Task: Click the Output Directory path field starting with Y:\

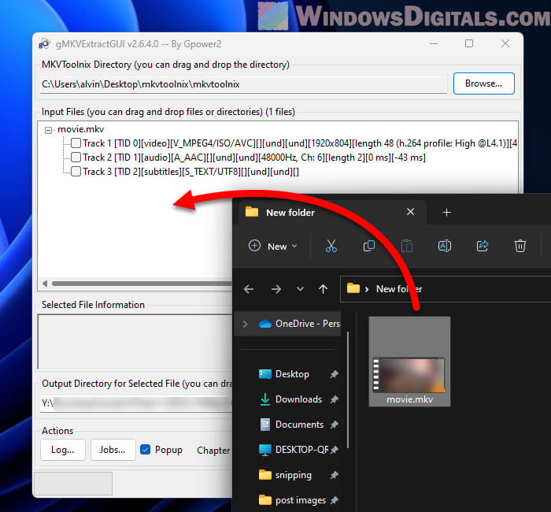Action: click(136, 403)
